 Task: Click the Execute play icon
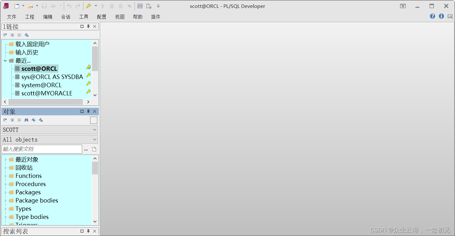[103, 6]
